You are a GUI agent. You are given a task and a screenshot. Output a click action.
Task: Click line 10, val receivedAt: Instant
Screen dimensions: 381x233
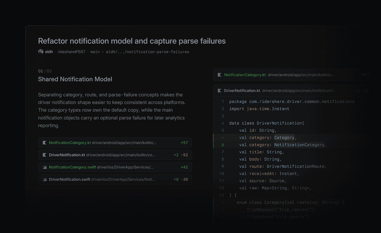click(269, 174)
